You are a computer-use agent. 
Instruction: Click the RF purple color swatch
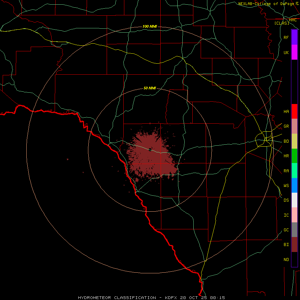tap(294, 37)
